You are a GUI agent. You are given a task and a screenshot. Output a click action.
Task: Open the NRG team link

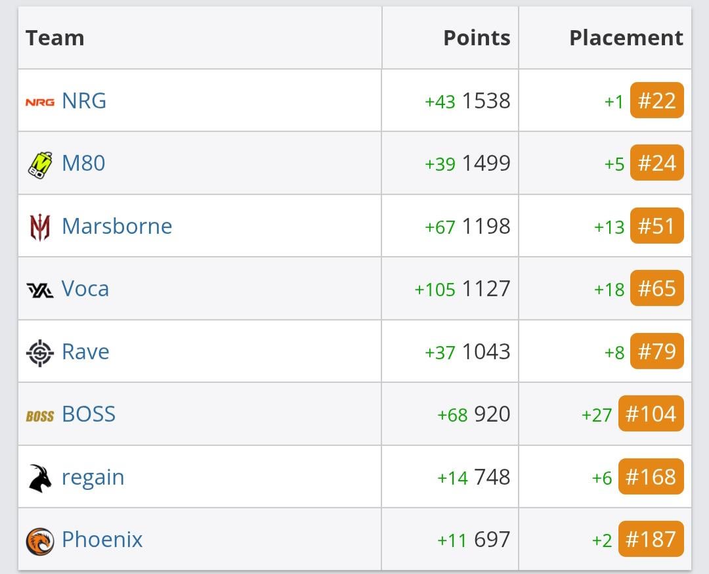pos(84,101)
